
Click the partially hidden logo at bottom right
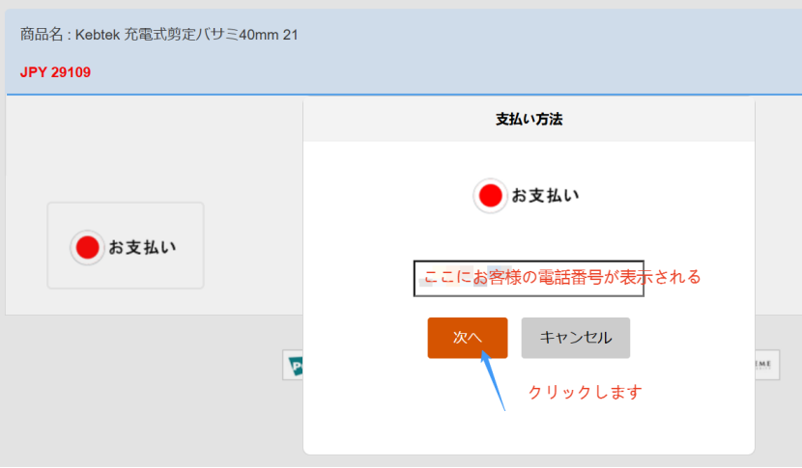766,364
